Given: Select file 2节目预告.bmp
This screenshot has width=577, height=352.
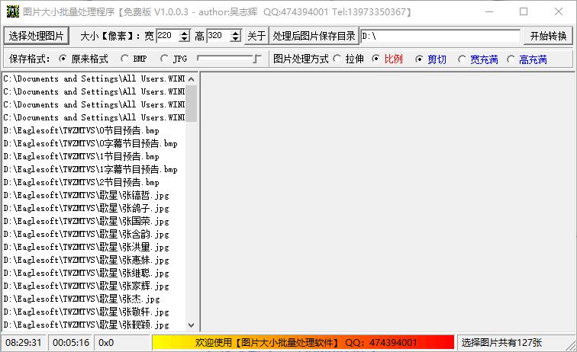Looking at the screenshot, I should [x=94, y=182].
